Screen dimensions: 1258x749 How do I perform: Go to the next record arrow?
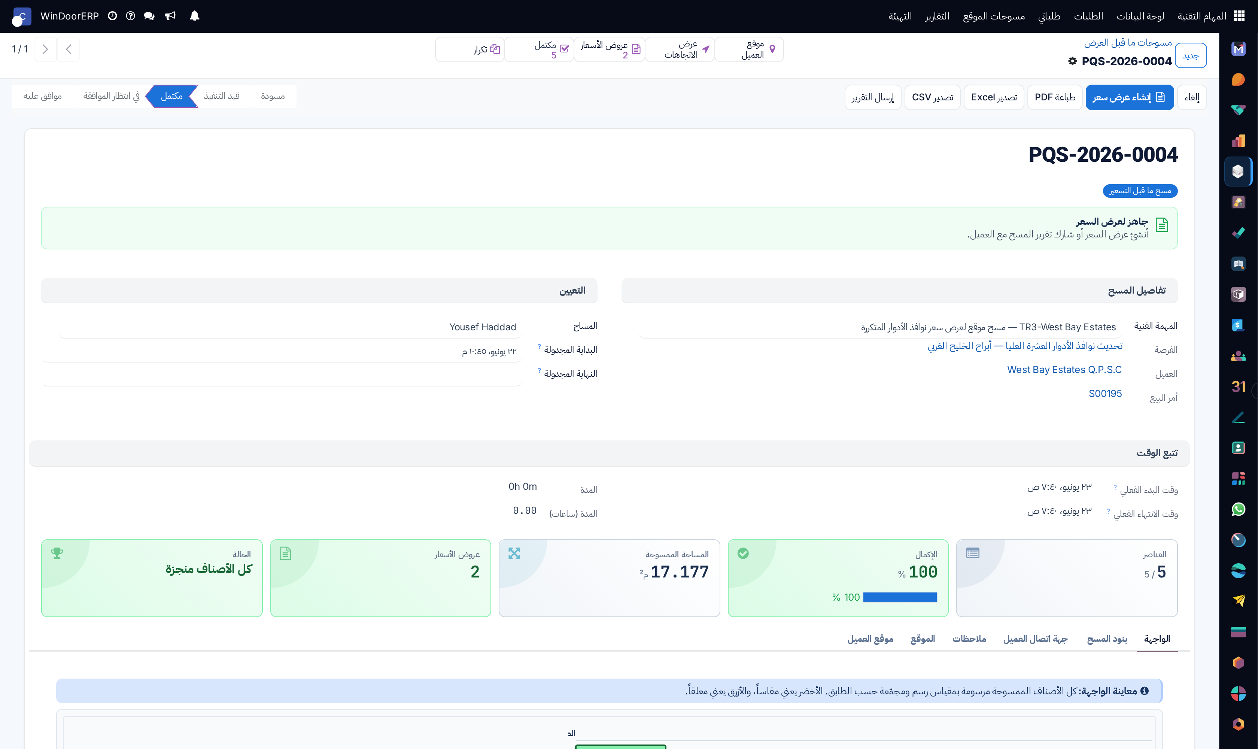click(x=45, y=49)
